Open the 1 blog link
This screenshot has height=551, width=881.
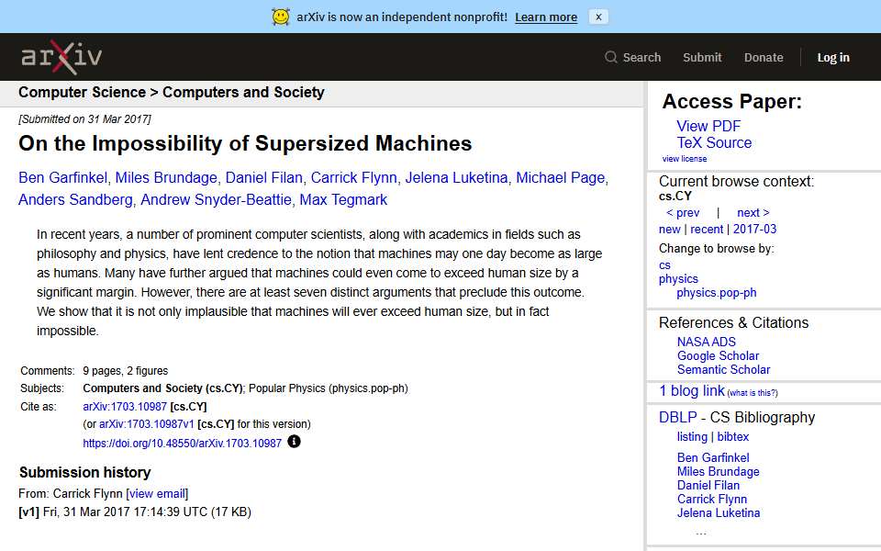(x=692, y=391)
